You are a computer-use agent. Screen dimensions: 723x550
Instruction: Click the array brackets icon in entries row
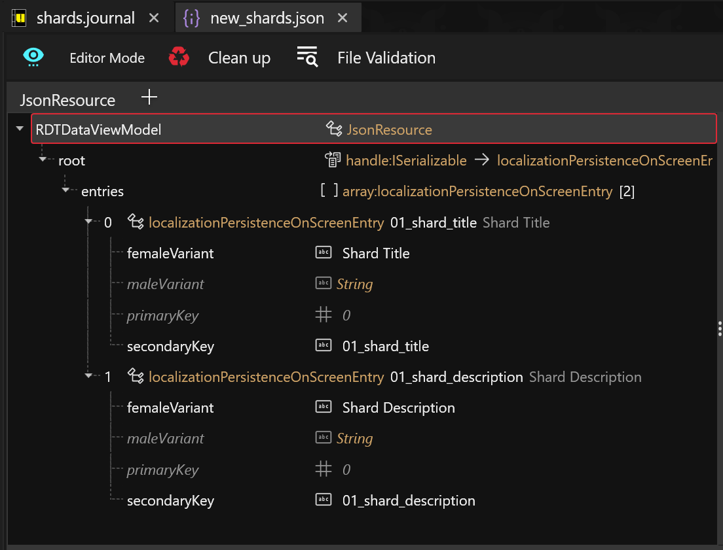329,191
